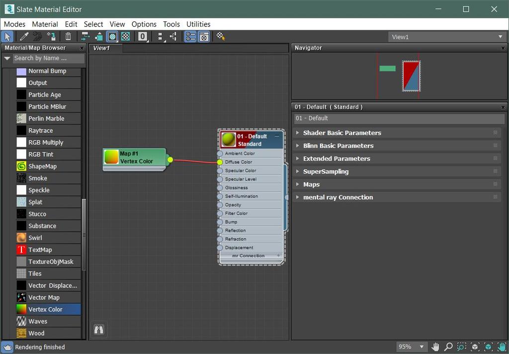
Task: Select the TextMap entry
Action: tap(48, 250)
